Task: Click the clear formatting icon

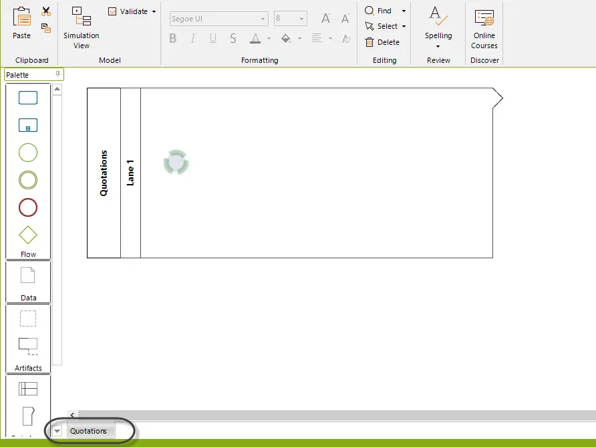Action: 346,38
